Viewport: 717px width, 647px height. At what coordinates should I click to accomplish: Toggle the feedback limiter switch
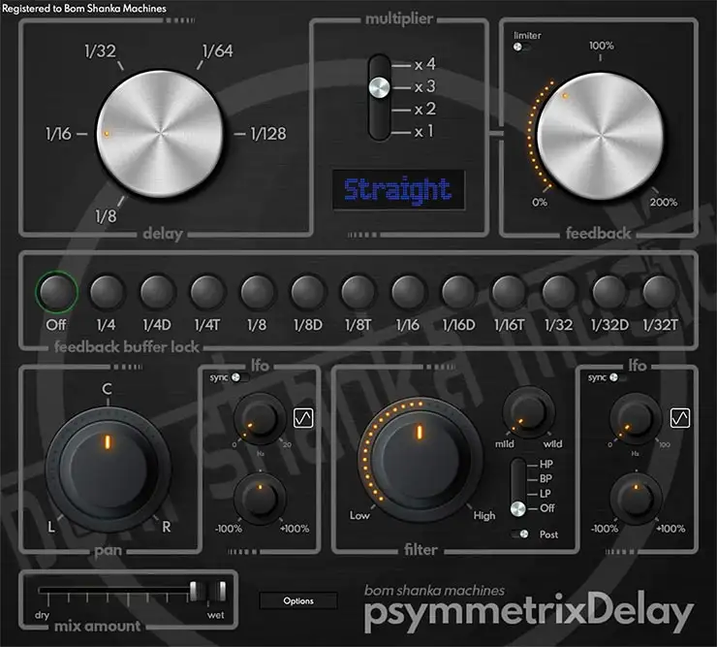point(521,47)
